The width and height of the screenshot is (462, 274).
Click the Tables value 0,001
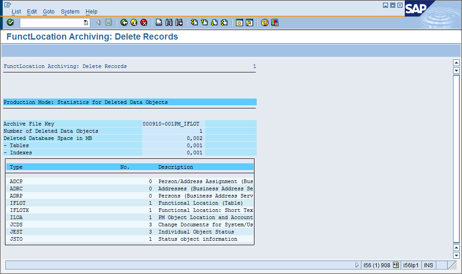(194, 145)
